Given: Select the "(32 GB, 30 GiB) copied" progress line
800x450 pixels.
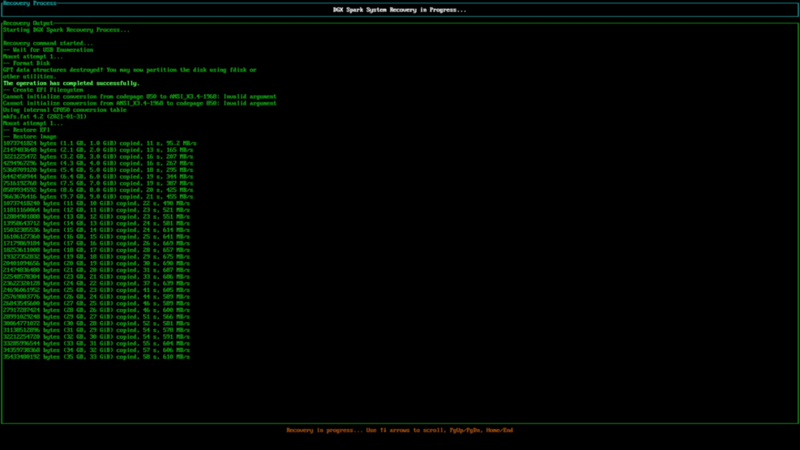Looking at the screenshot, I should 96,337.
